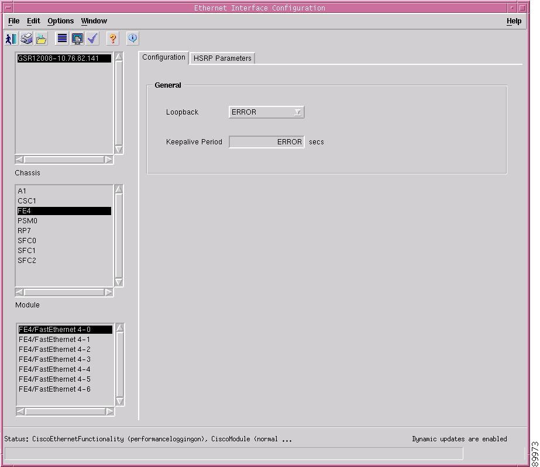Click interface list scroll right arrow
The height and width of the screenshot is (467, 540).
[x=109, y=411]
